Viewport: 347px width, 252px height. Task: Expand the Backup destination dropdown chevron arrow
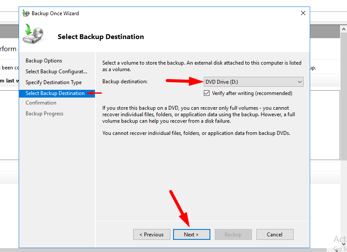(x=299, y=82)
